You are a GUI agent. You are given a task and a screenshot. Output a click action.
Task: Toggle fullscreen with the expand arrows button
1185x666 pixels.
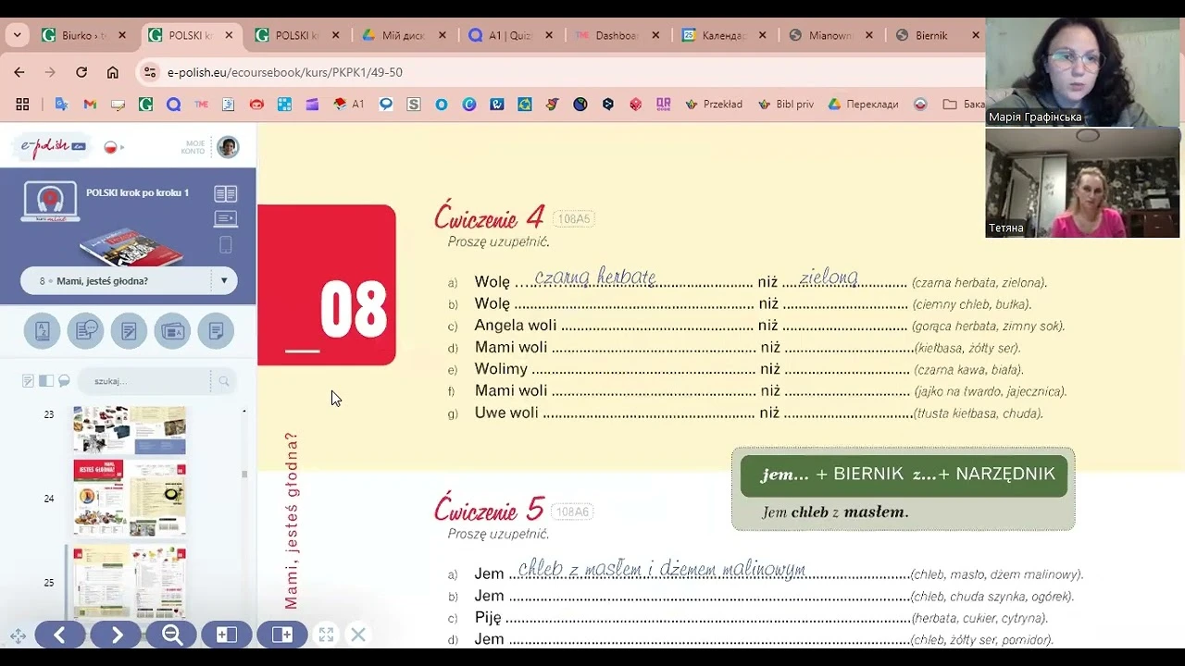(326, 635)
